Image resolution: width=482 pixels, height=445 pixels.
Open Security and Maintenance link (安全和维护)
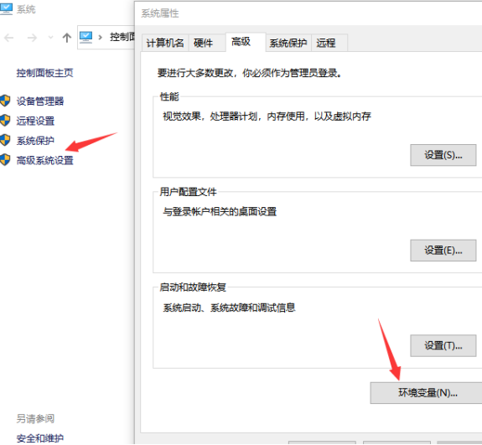40,438
